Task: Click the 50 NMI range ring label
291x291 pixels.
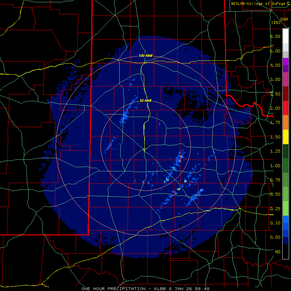Action: tap(145, 101)
